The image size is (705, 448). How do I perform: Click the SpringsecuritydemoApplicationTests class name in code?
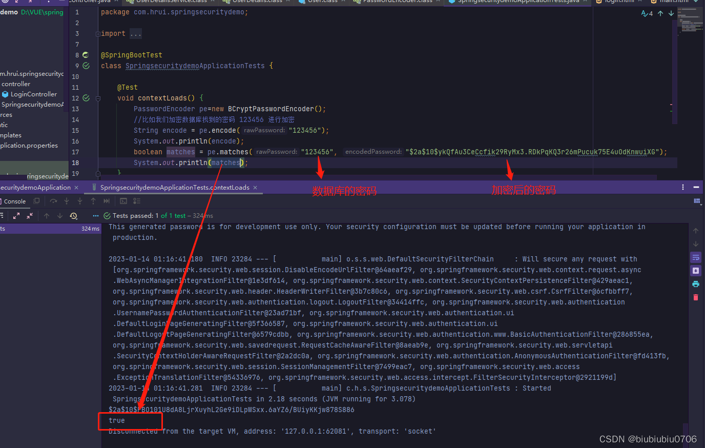(195, 66)
